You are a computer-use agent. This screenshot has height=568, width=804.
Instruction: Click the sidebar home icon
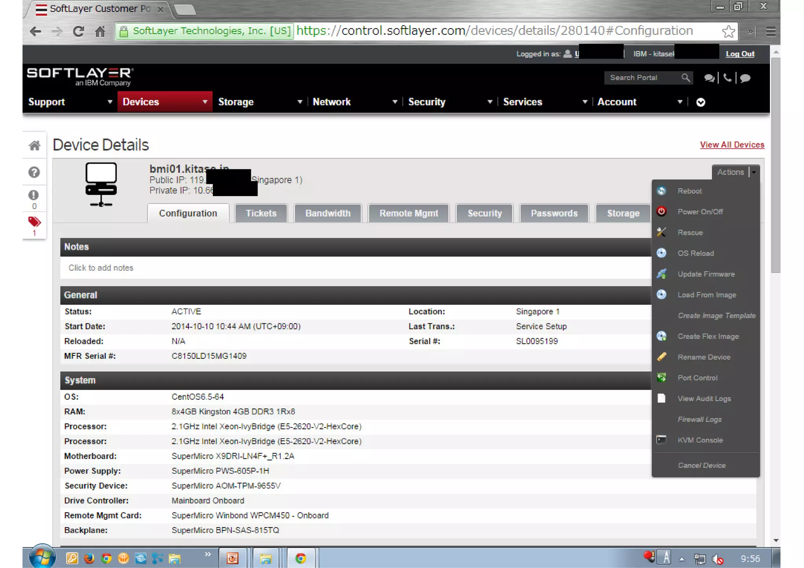pyautogui.click(x=34, y=146)
